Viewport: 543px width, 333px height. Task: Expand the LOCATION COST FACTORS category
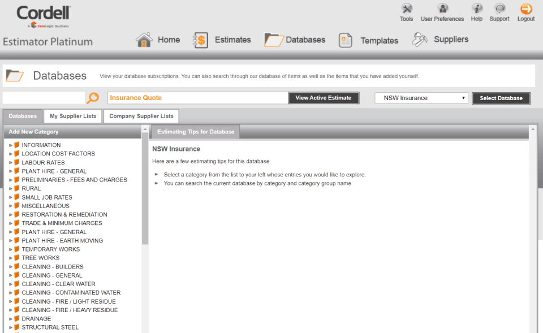10,154
